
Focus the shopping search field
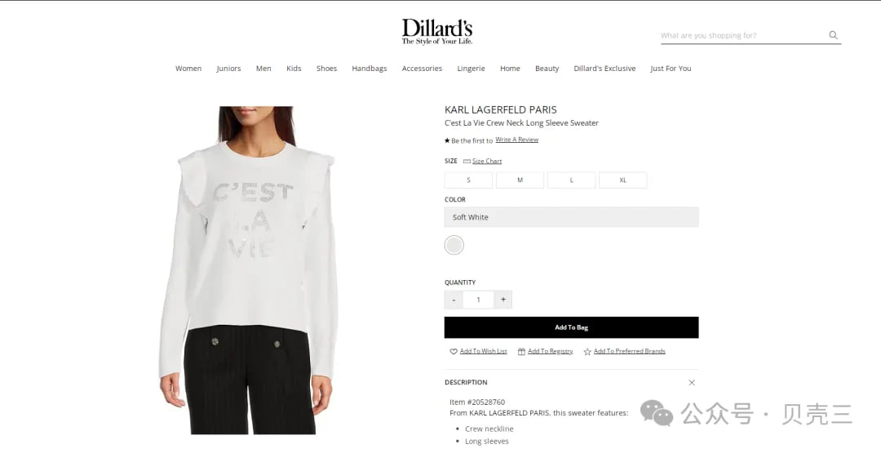(x=742, y=35)
